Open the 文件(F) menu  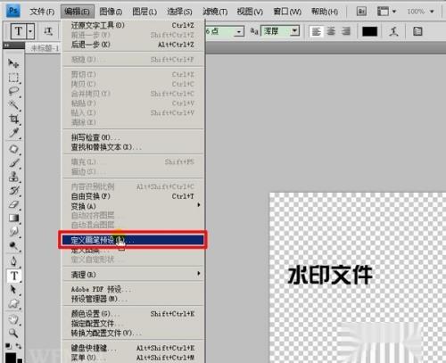(42, 12)
